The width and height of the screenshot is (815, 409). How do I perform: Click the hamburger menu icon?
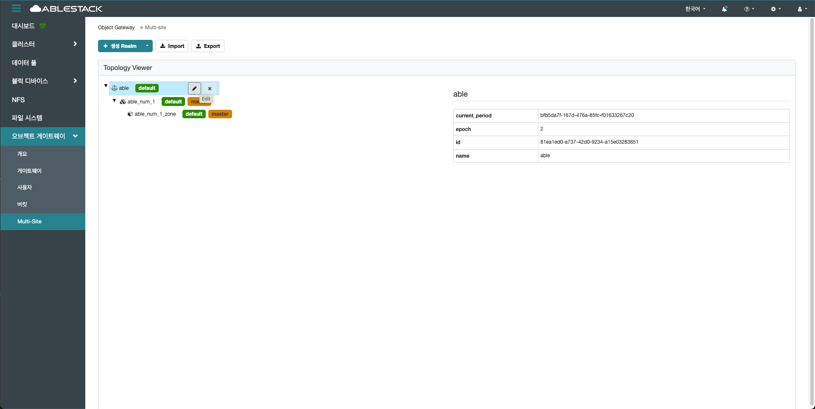point(16,8)
